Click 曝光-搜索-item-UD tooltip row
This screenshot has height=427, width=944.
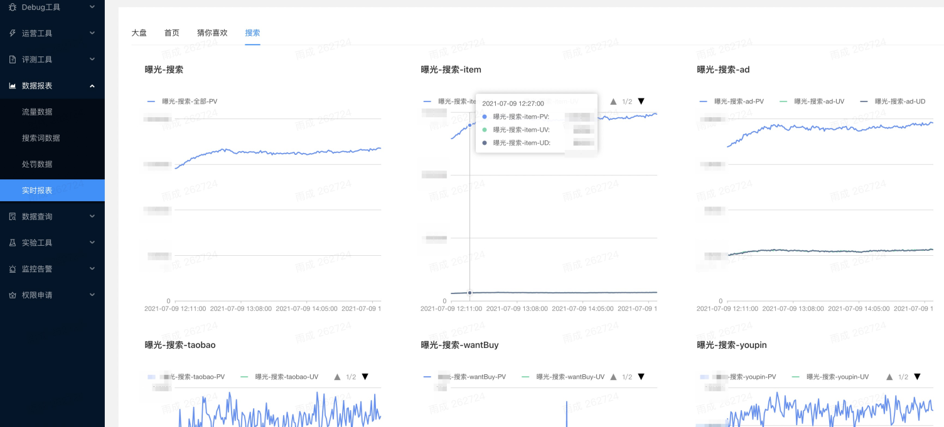tap(537, 143)
